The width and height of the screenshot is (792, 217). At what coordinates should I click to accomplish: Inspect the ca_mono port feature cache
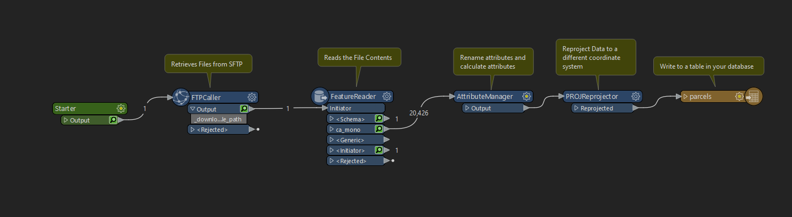click(379, 129)
